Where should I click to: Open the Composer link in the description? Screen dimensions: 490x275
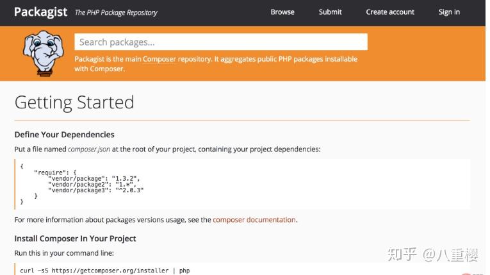click(x=159, y=59)
